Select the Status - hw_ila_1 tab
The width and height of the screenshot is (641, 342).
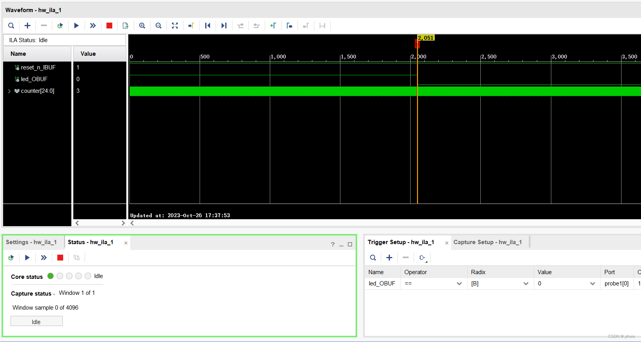[90, 242]
